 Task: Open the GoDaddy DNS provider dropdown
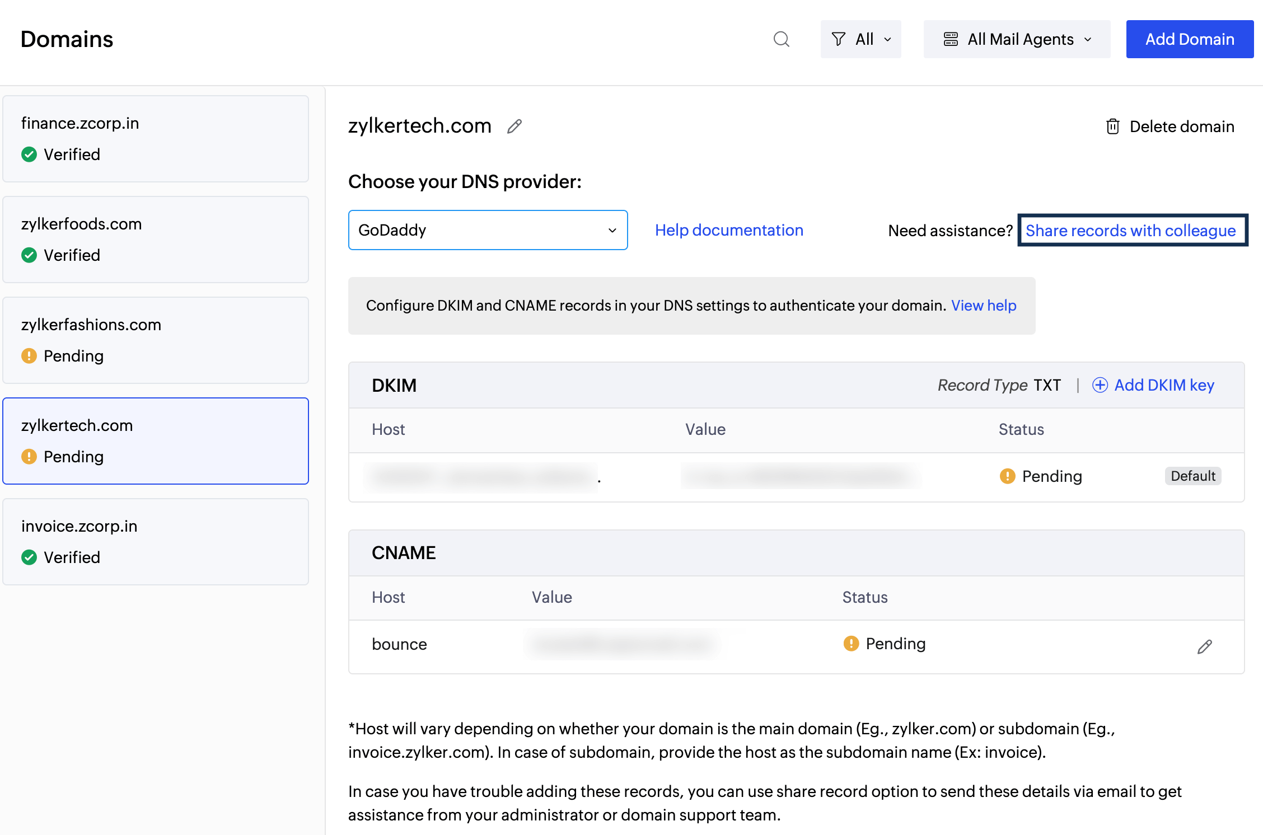488,230
